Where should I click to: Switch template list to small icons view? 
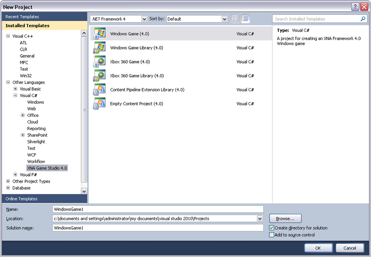tap(235, 18)
